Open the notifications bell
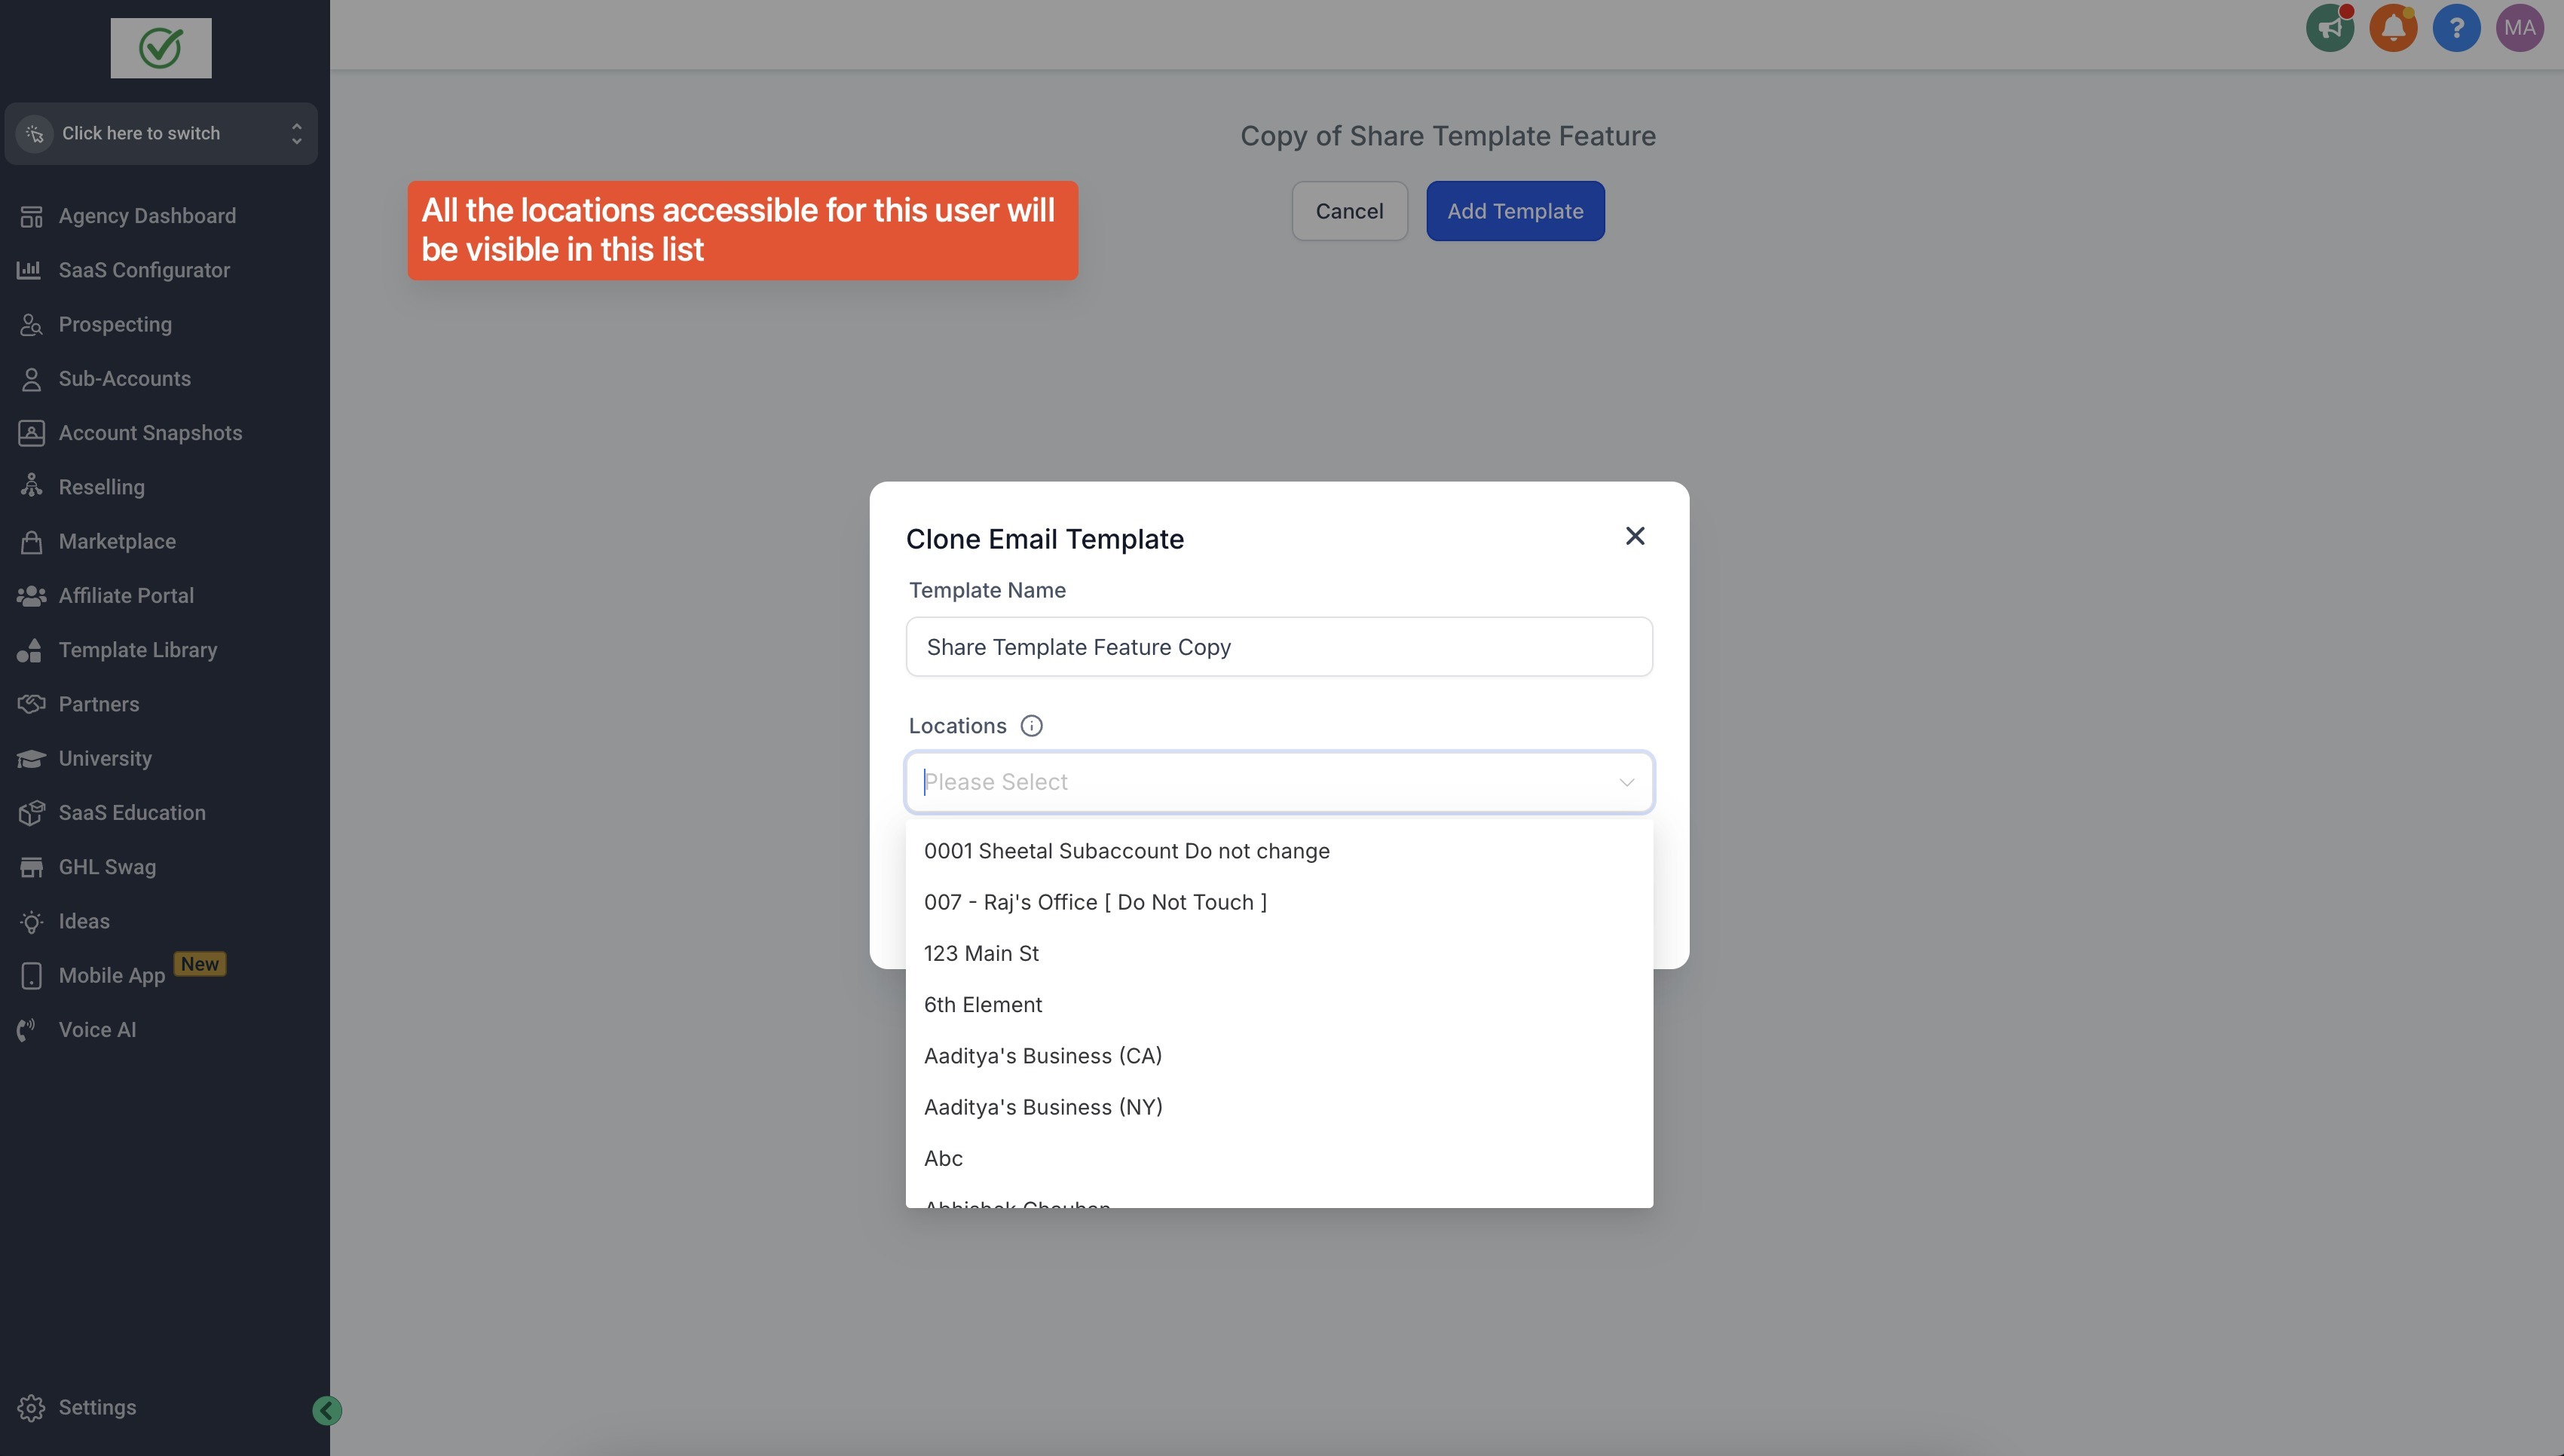This screenshot has width=2564, height=1456. point(2392,28)
